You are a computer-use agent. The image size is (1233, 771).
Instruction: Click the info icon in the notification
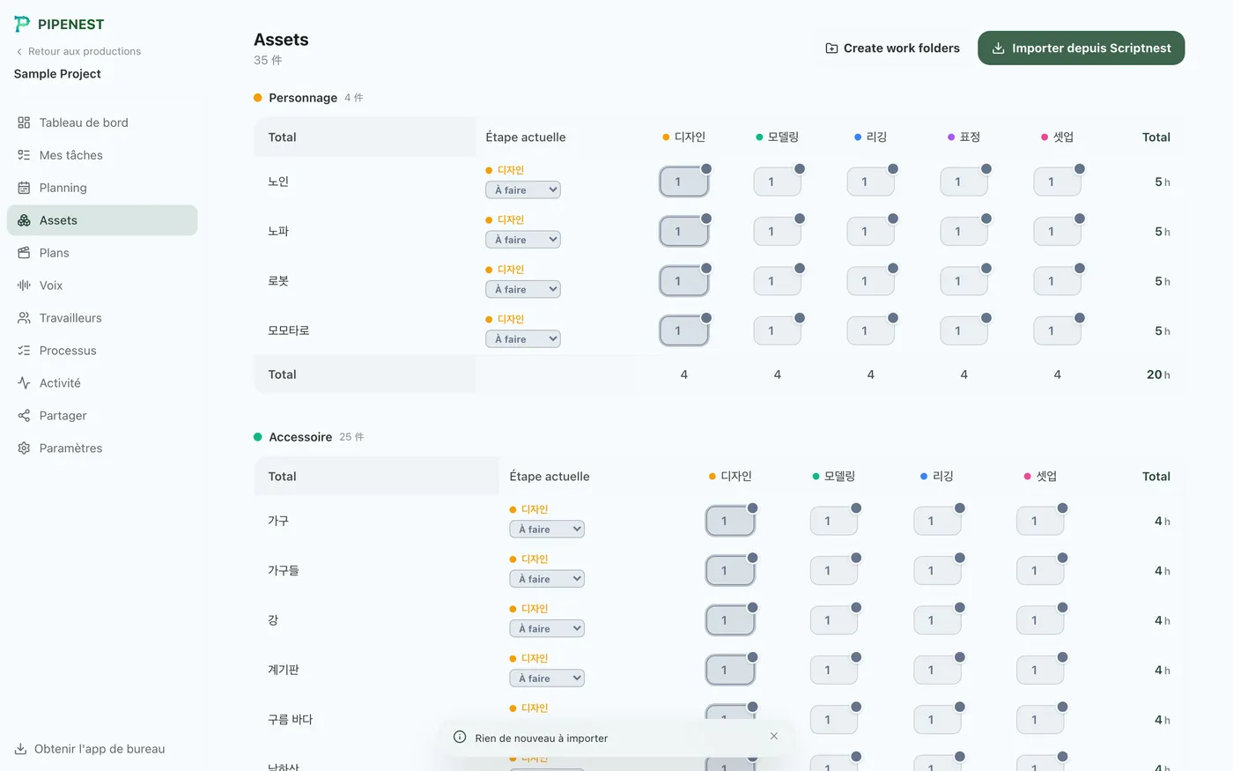pyautogui.click(x=460, y=738)
